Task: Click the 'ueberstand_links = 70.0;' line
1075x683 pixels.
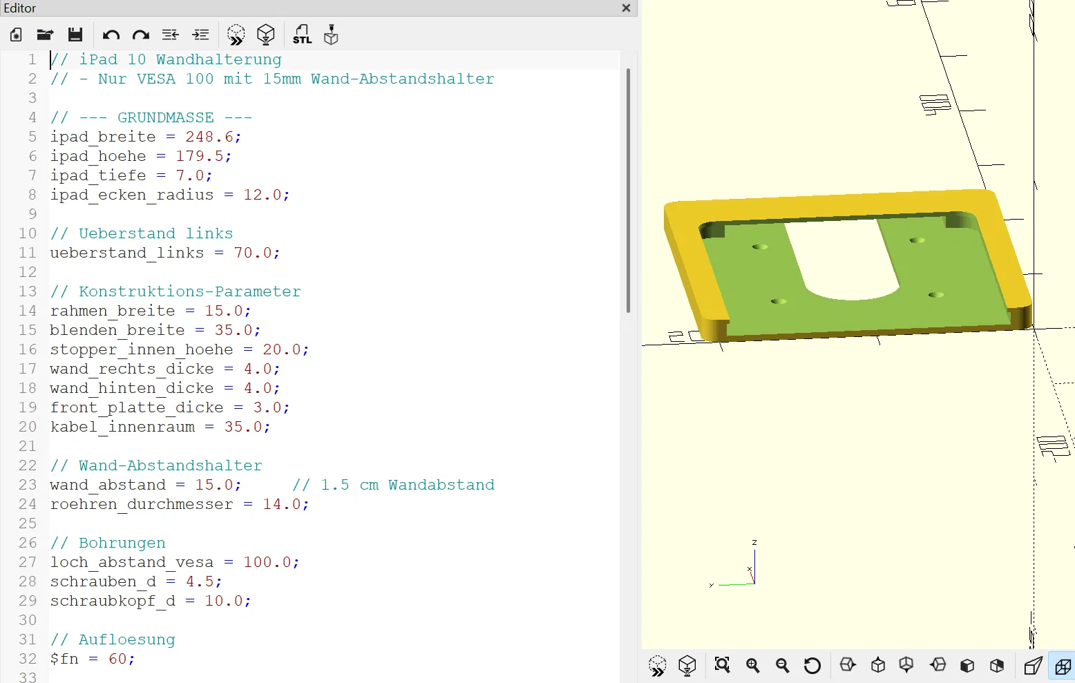Action: click(165, 253)
